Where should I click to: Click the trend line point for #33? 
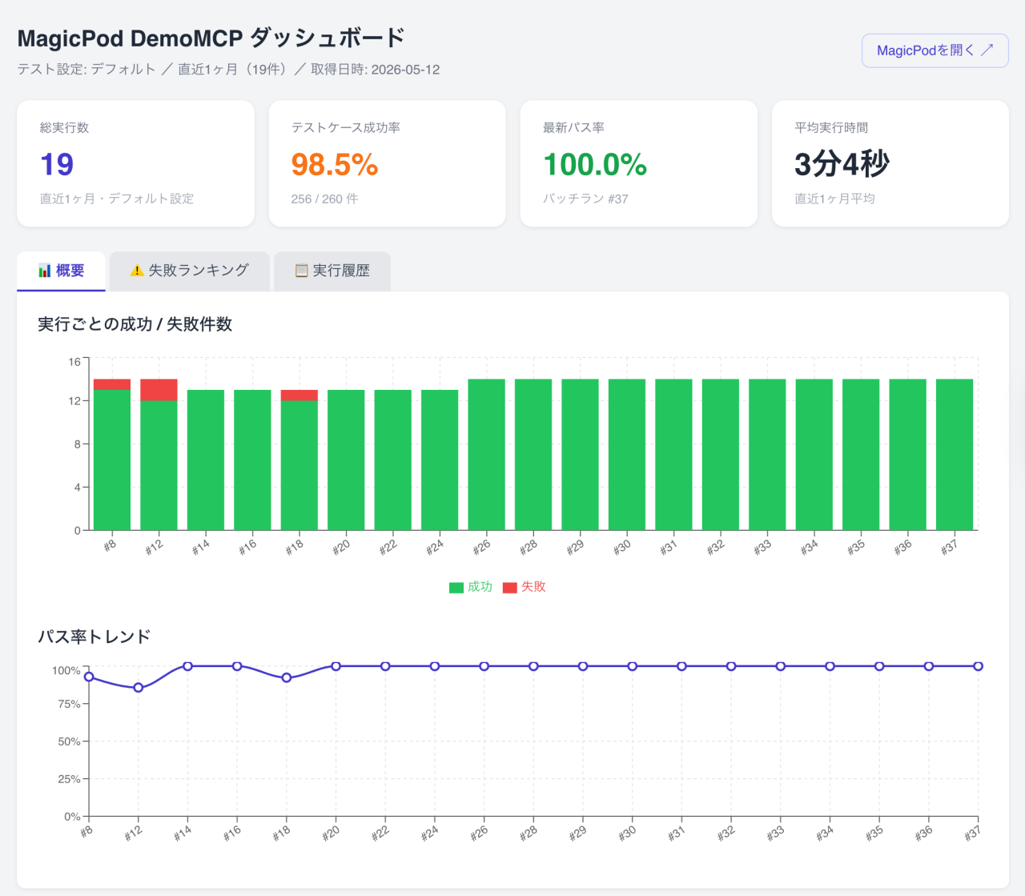click(x=781, y=666)
